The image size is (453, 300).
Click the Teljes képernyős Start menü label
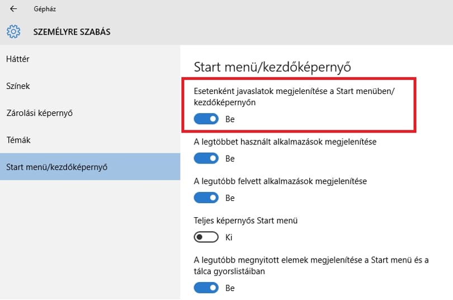[x=246, y=221]
